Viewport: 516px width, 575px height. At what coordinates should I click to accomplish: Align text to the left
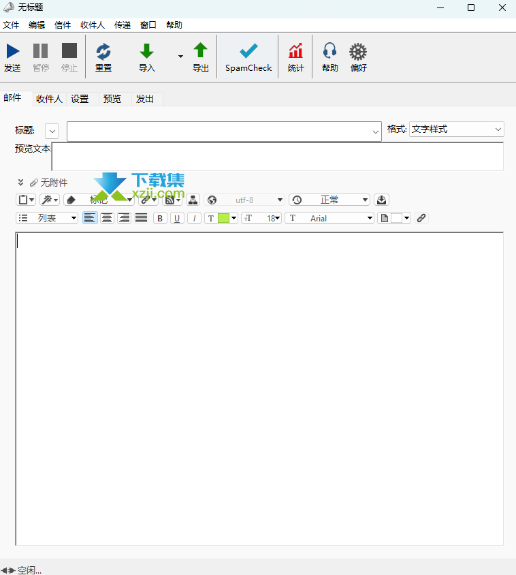(89, 218)
